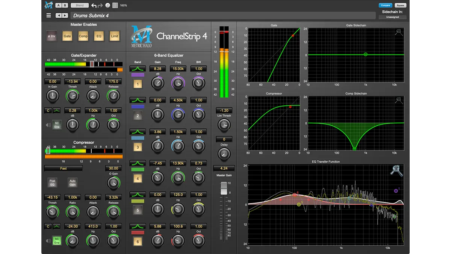Screen dimensions: 451x254
Task: Toggle the EQ master enable
Action: [x=99, y=37]
